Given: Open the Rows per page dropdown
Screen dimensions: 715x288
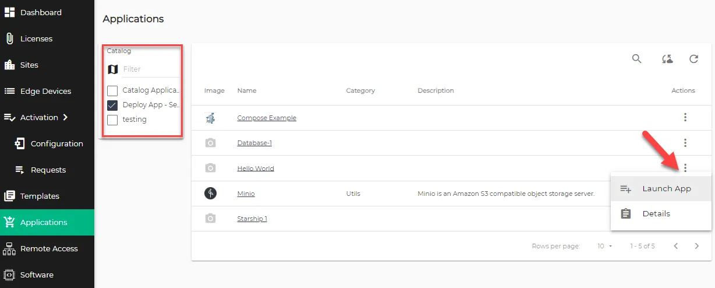Looking at the screenshot, I should [x=605, y=246].
